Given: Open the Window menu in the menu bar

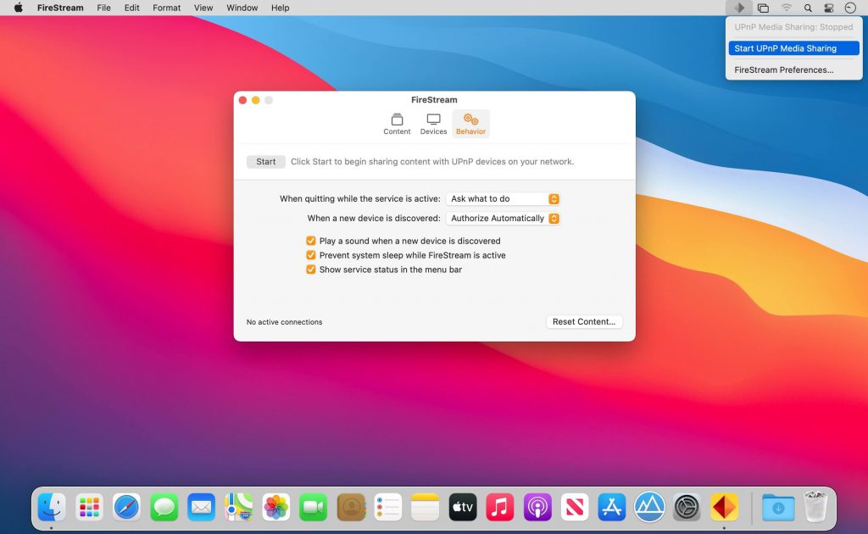Looking at the screenshot, I should pos(242,8).
